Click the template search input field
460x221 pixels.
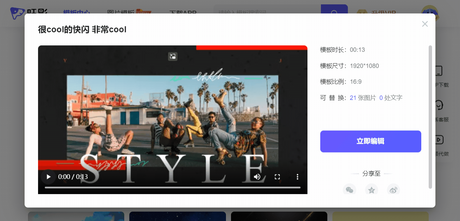pyautogui.click(x=267, y=13)
